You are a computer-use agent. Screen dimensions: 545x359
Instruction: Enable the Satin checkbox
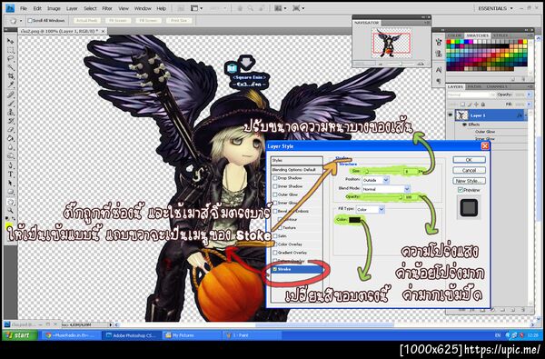[275, 236]
